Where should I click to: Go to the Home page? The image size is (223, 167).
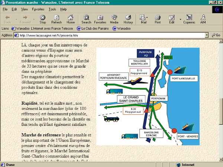70,19
